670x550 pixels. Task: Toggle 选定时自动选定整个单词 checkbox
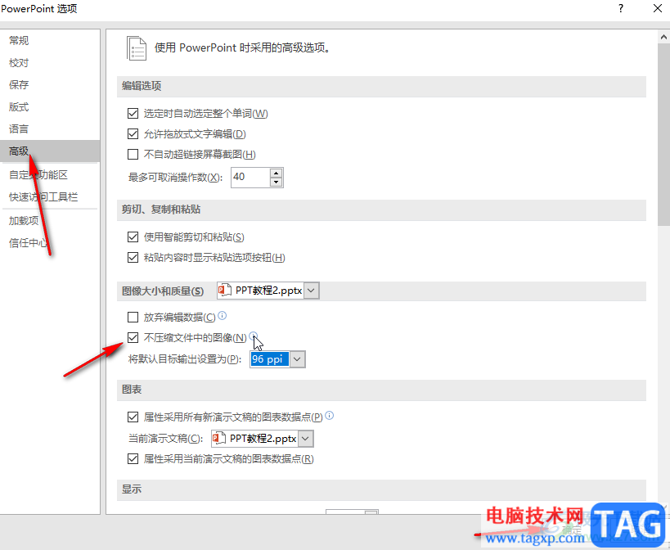click(x=133, y=113)
